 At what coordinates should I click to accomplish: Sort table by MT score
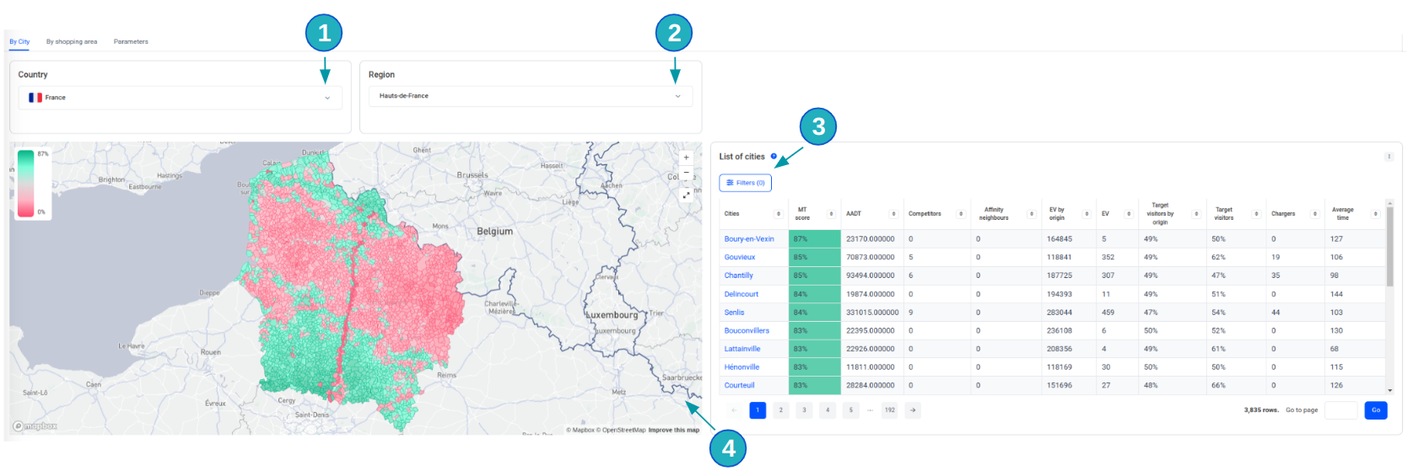coord(831,214)
